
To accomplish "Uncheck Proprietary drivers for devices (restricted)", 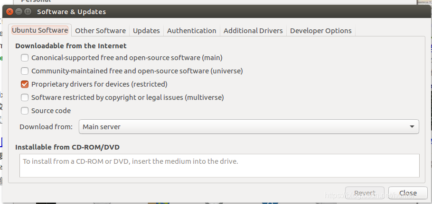I will [25, 84].
